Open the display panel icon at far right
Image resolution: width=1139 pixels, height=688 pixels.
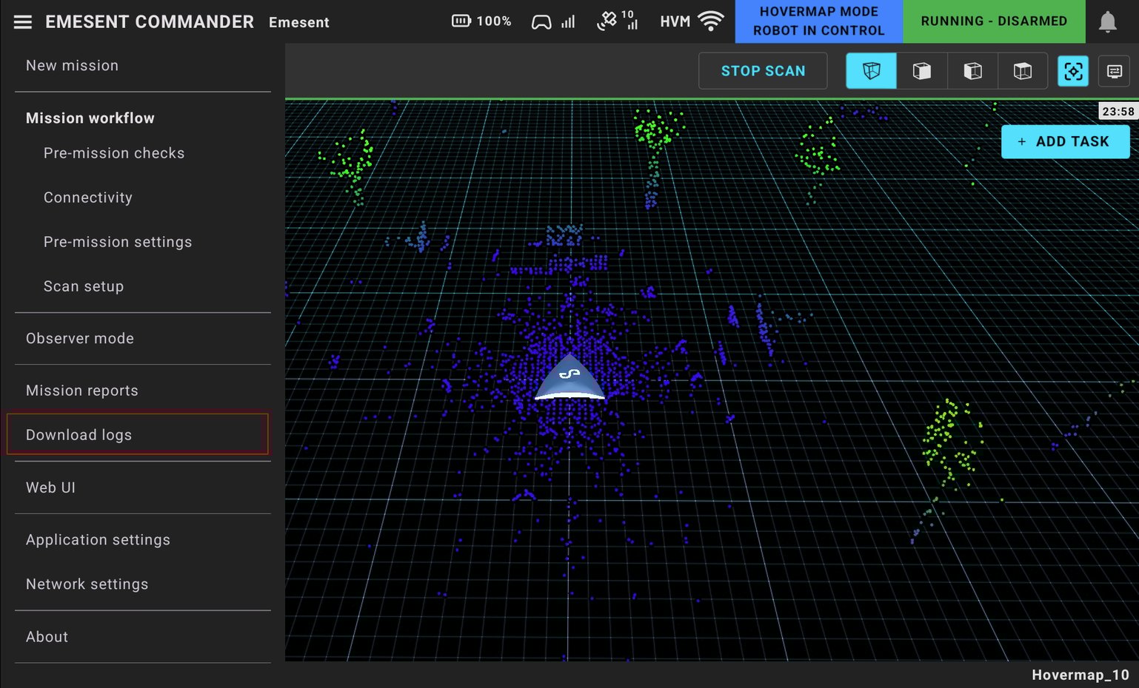point(1115,71)
